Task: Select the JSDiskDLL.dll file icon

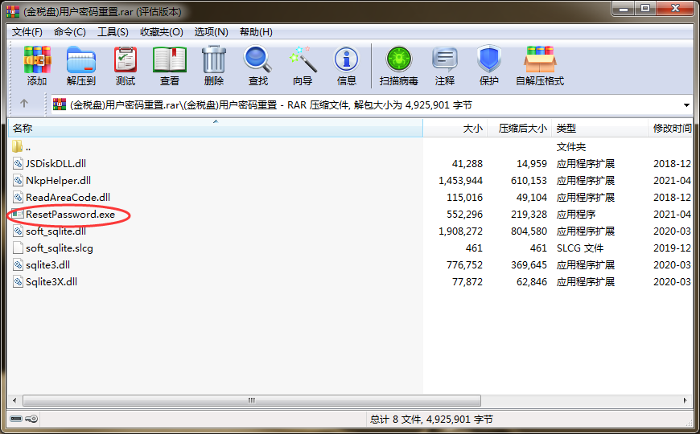Action: click(x=18, y=164)
